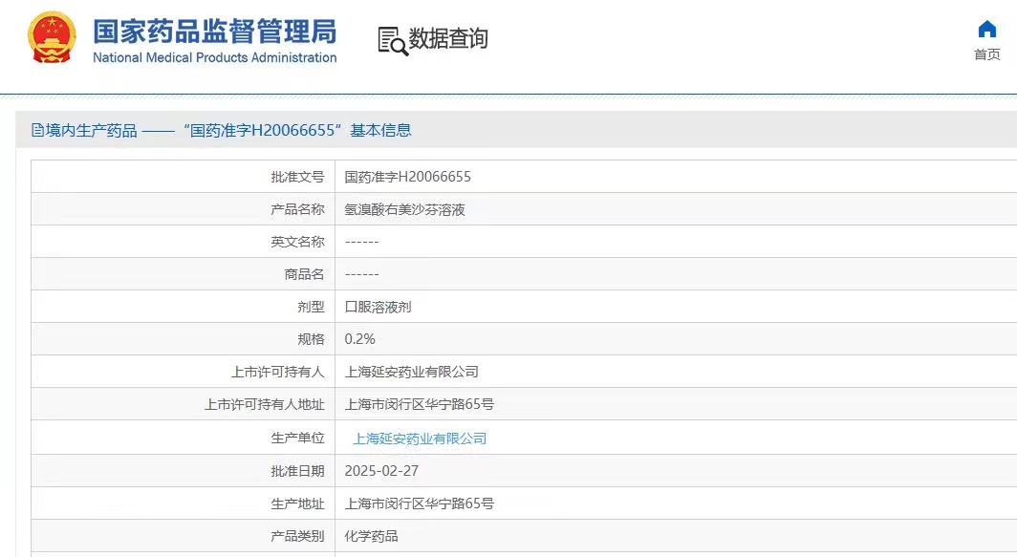Click the National Medical Products Administration text

coord(214,57)
